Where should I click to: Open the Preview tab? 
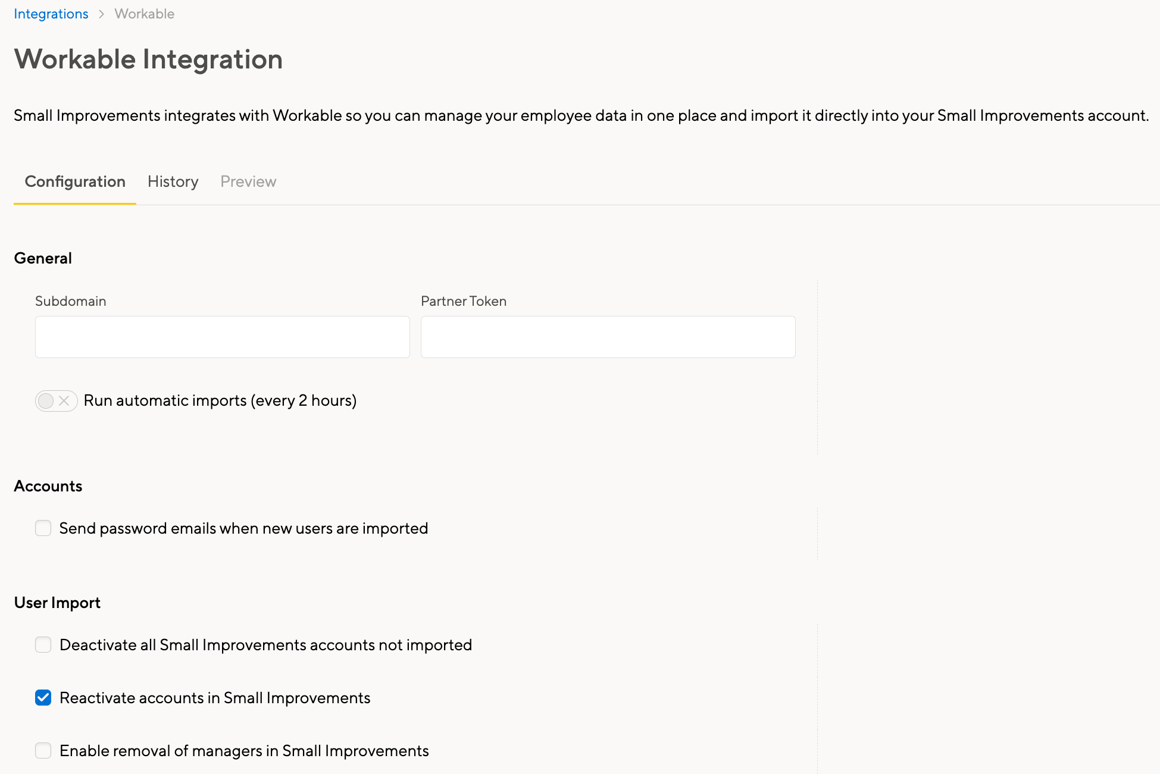tap(248, 181)
